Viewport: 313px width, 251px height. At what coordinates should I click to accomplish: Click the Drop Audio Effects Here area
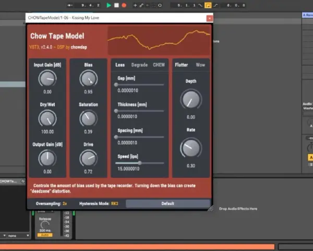238,209
